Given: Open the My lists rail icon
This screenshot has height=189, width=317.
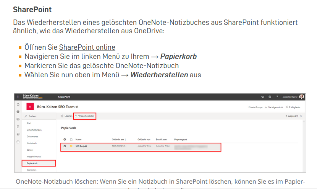Looking at the screenshot, I should [18, 134].
